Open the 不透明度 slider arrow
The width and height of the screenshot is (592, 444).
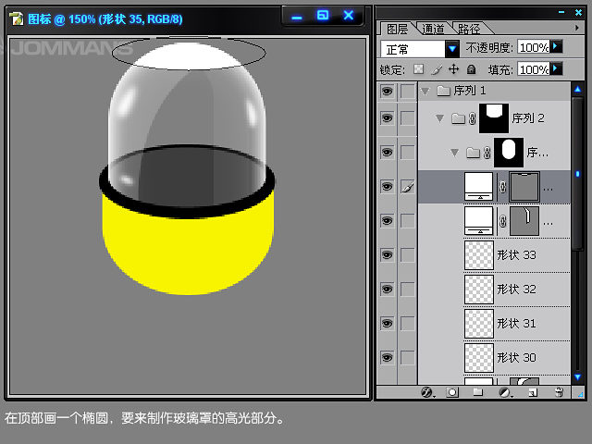click(x=556, y=47)
